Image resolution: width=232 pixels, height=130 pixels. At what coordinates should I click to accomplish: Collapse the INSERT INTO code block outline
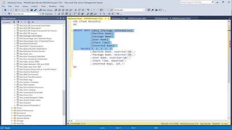(72, 30)
